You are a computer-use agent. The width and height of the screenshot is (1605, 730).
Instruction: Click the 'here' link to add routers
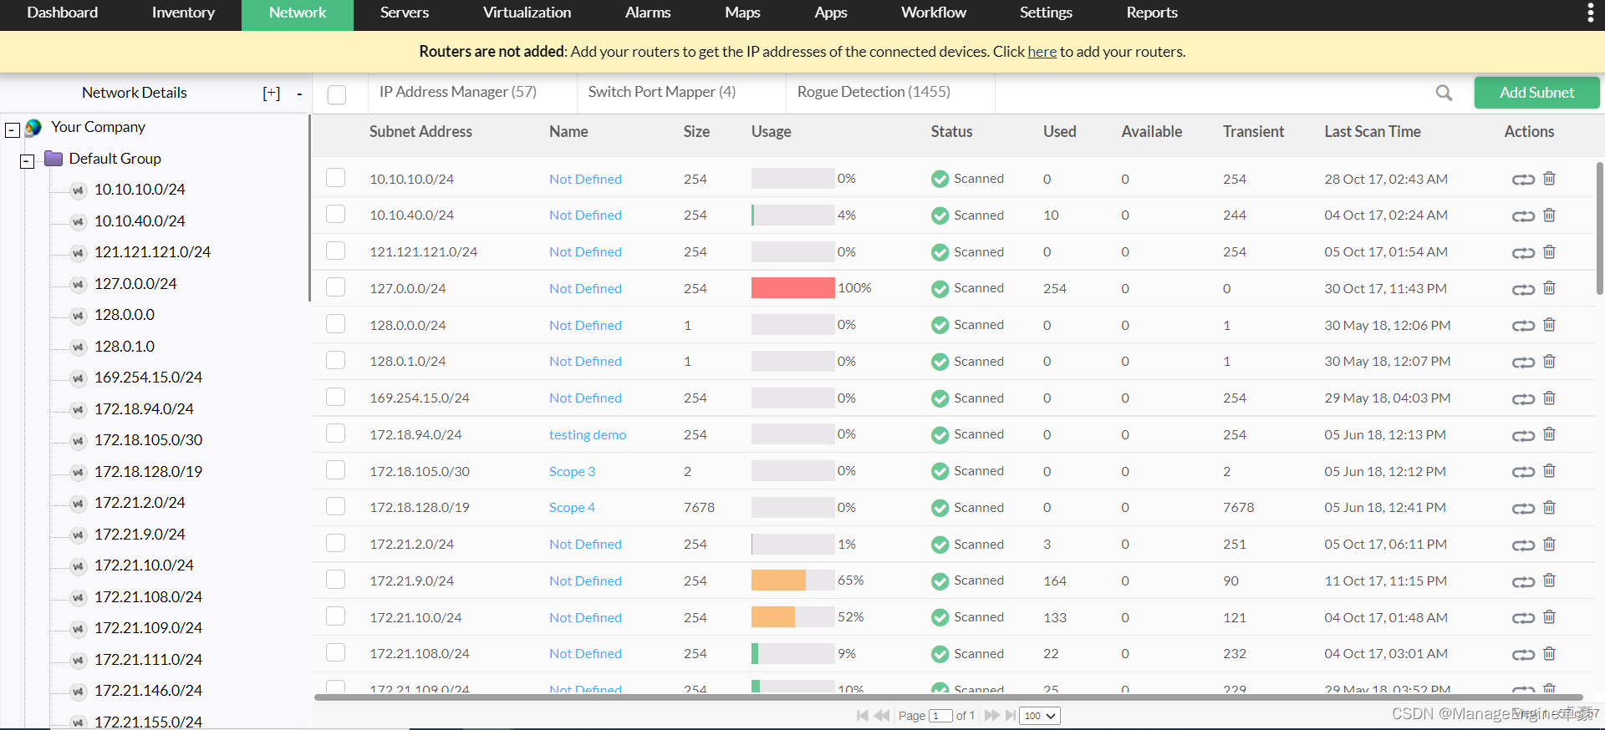pyautogui.click(x=1042, y=52)
